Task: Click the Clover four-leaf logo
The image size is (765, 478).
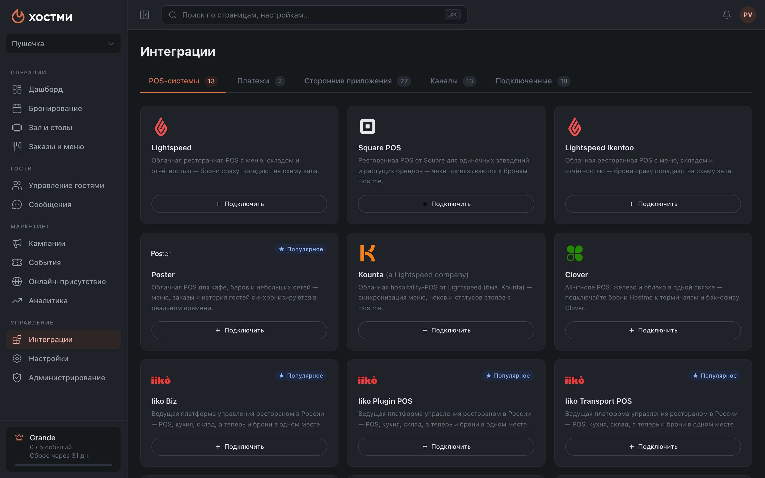Action: tap(575, 253)
